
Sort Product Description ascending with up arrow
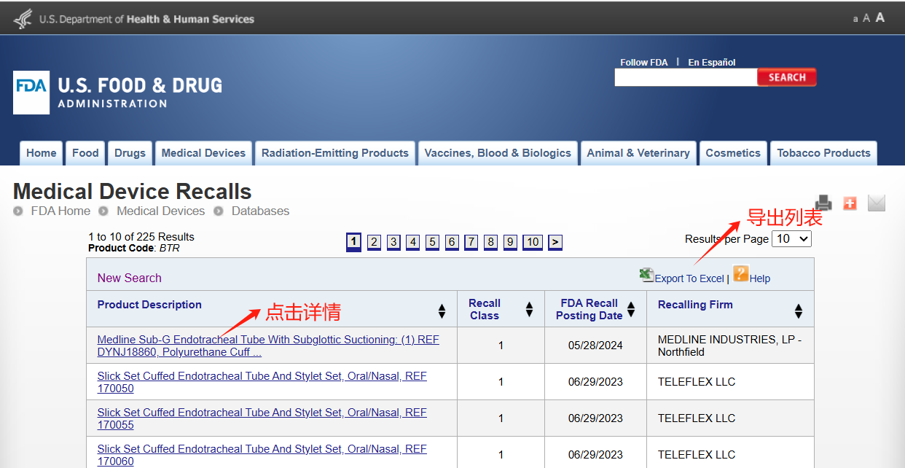[x=442, y=307]
